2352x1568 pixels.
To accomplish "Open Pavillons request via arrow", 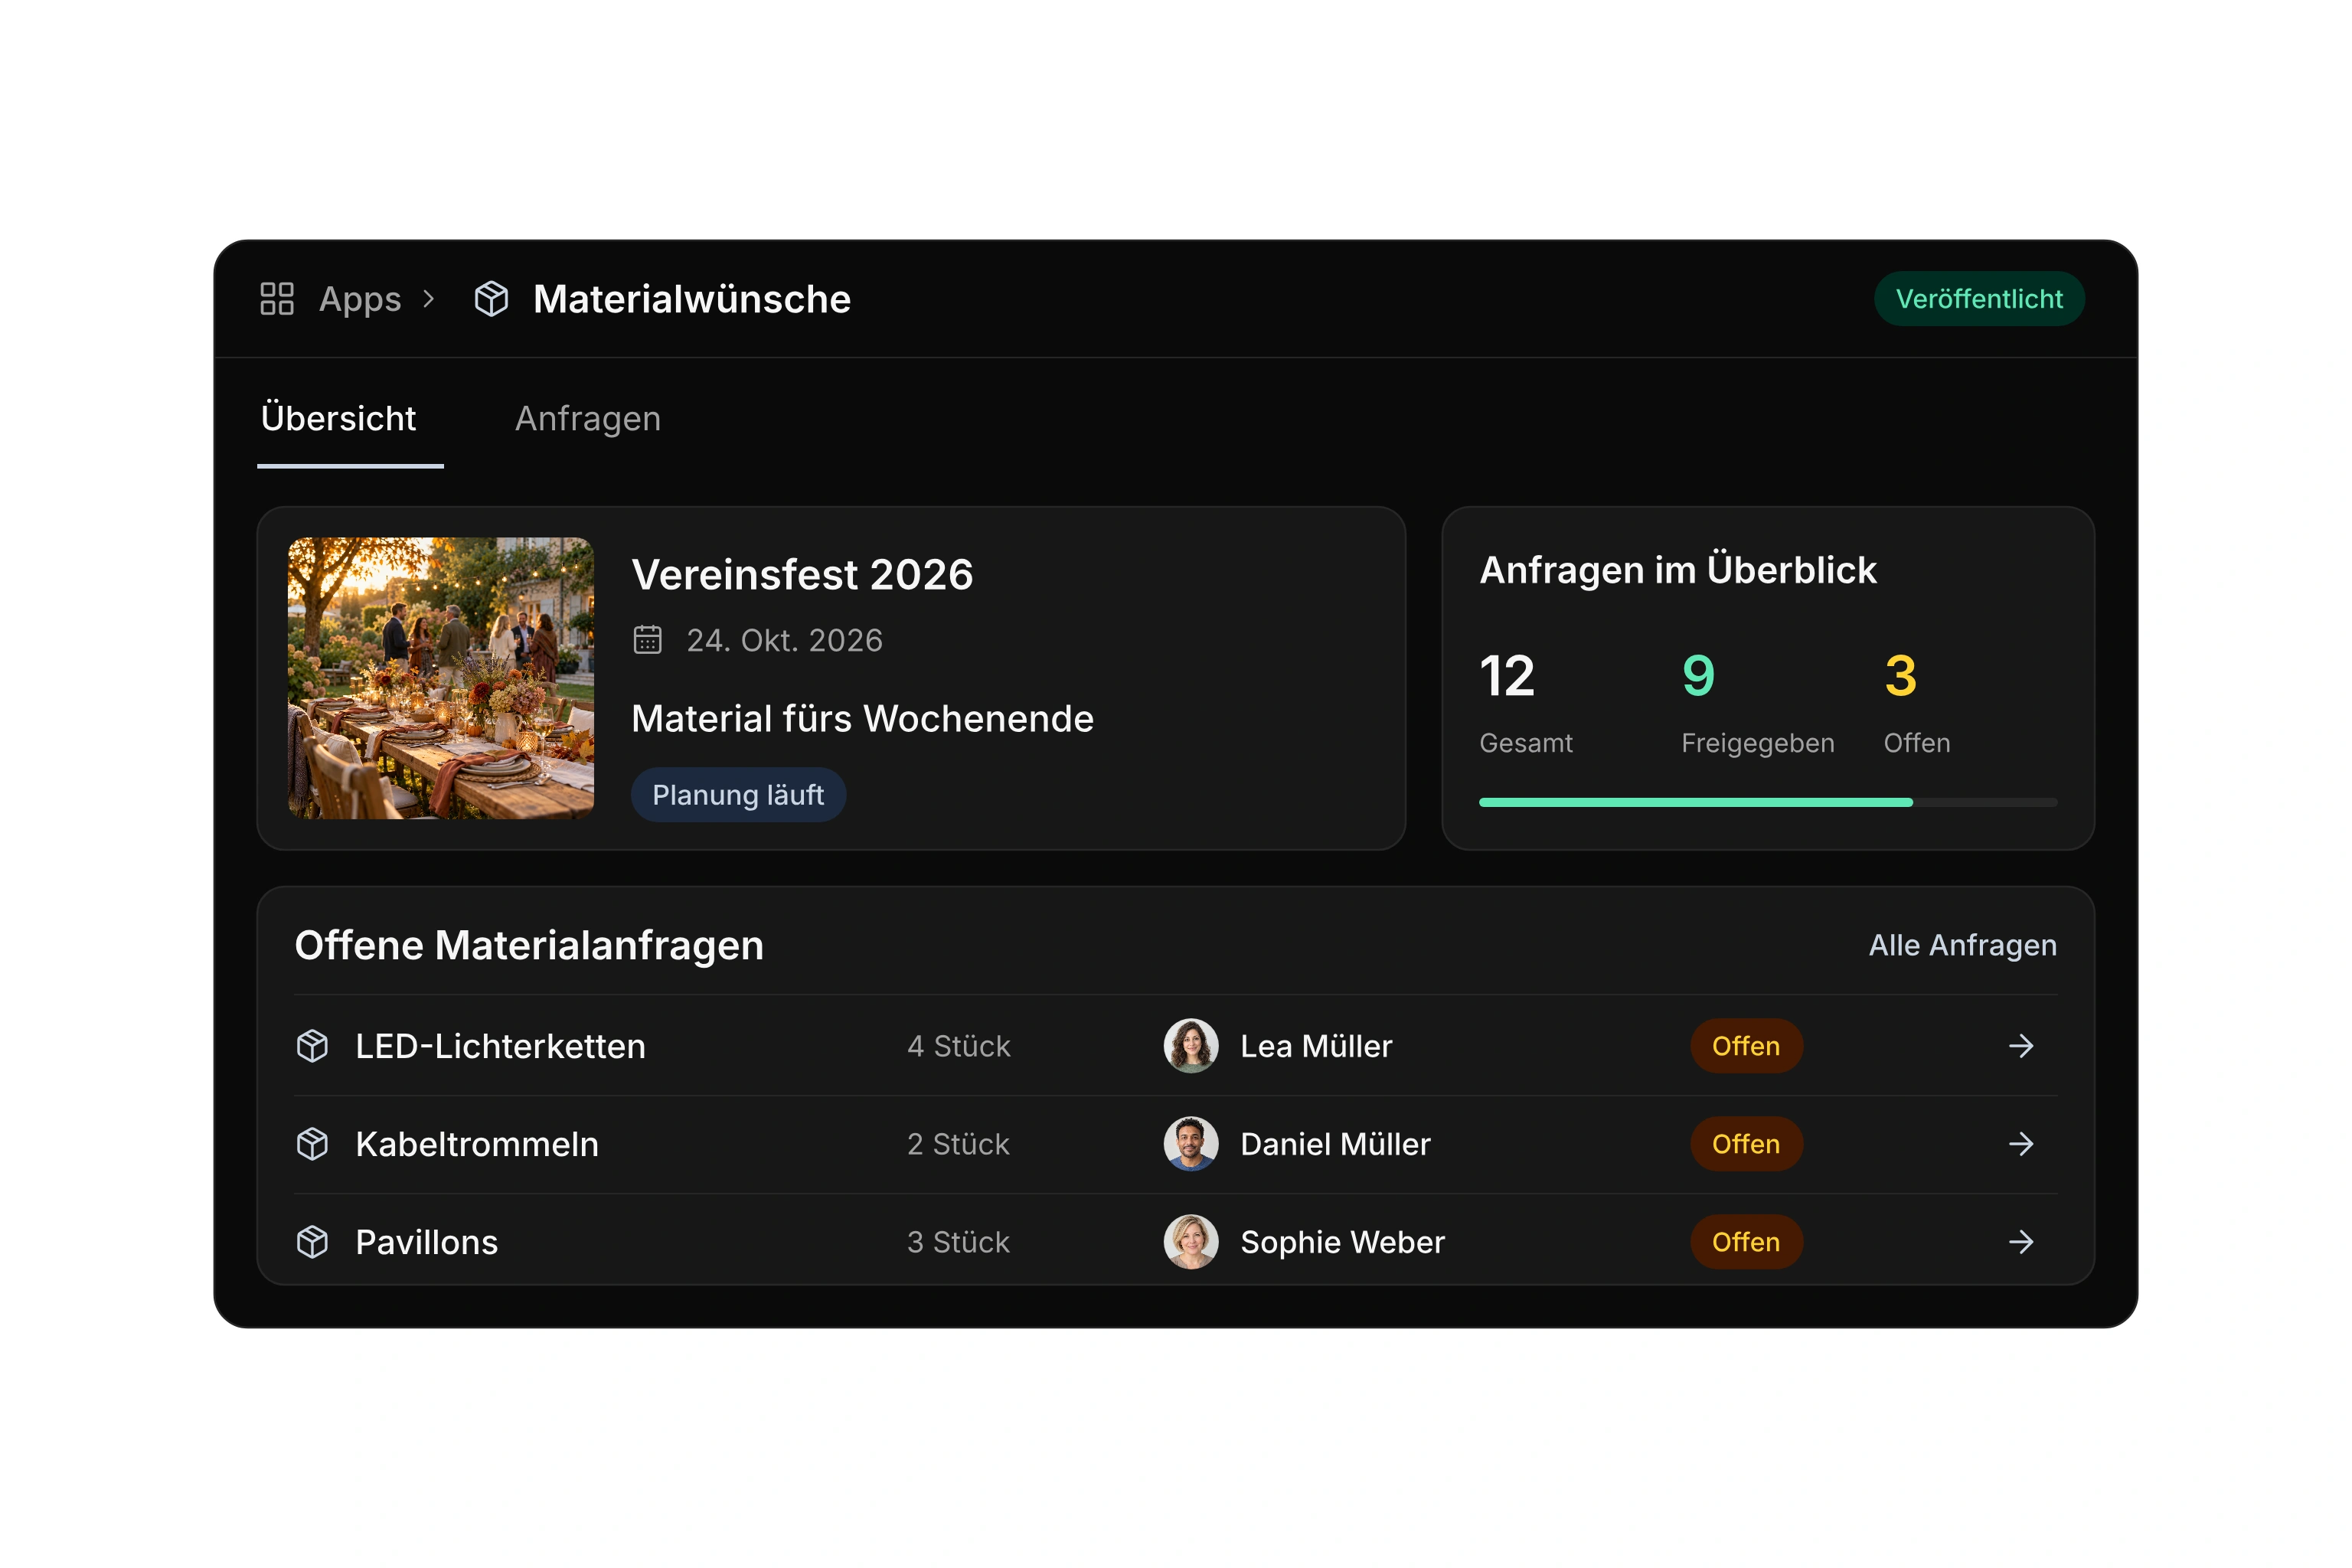I will (x=2021, y=1242).
